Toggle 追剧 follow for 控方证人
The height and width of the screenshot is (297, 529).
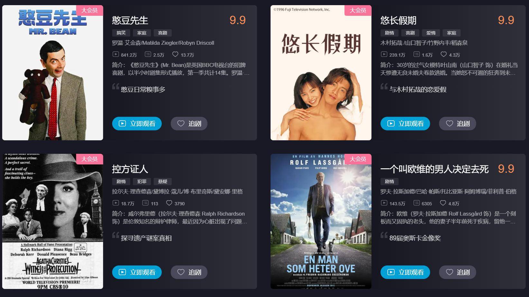189,272
